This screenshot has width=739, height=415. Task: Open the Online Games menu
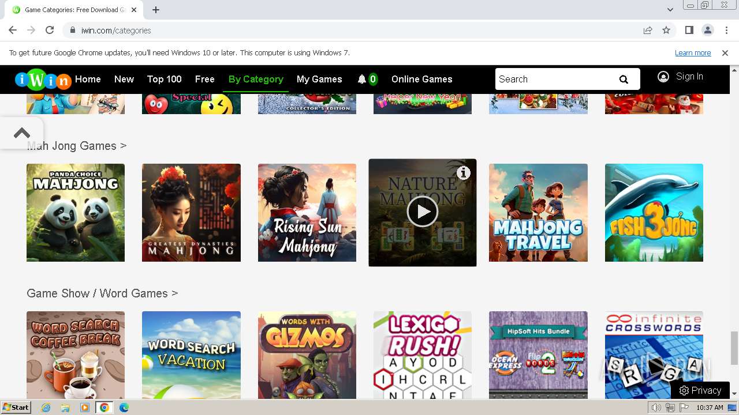point(422,80)
